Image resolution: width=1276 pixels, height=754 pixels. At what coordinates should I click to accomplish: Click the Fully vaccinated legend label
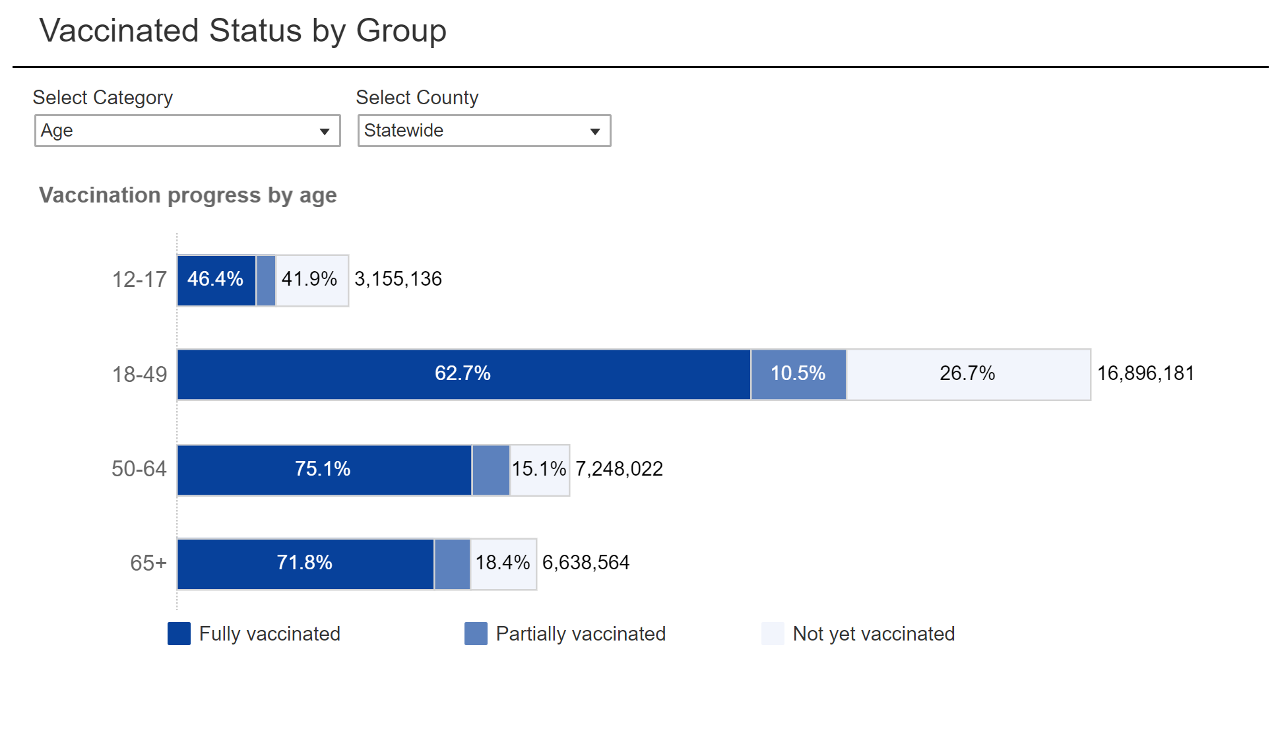tap(269, 633)
